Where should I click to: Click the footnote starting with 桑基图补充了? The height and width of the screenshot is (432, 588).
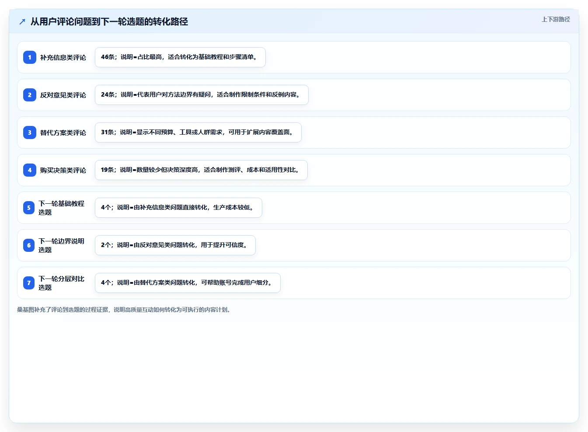coord(124,310)
